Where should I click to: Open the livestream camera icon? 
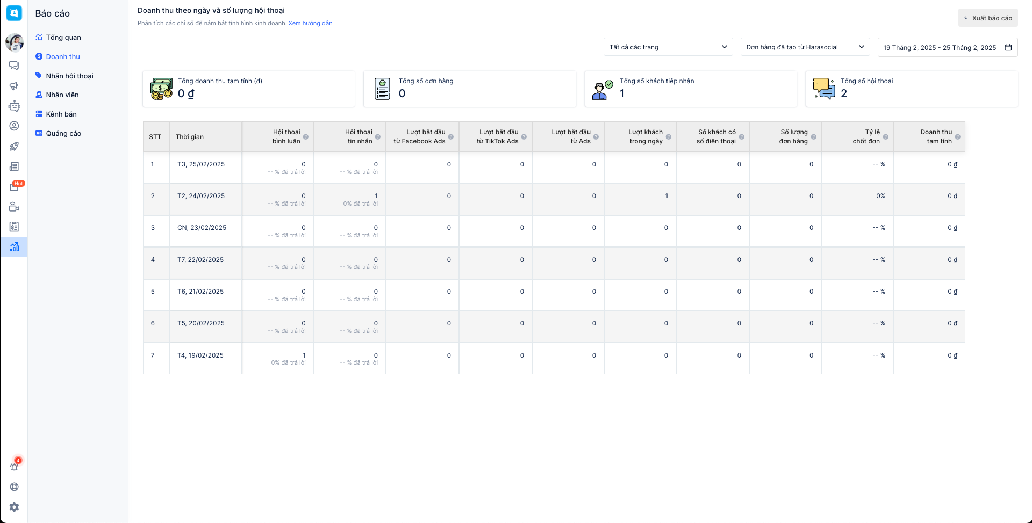[14, 207]
